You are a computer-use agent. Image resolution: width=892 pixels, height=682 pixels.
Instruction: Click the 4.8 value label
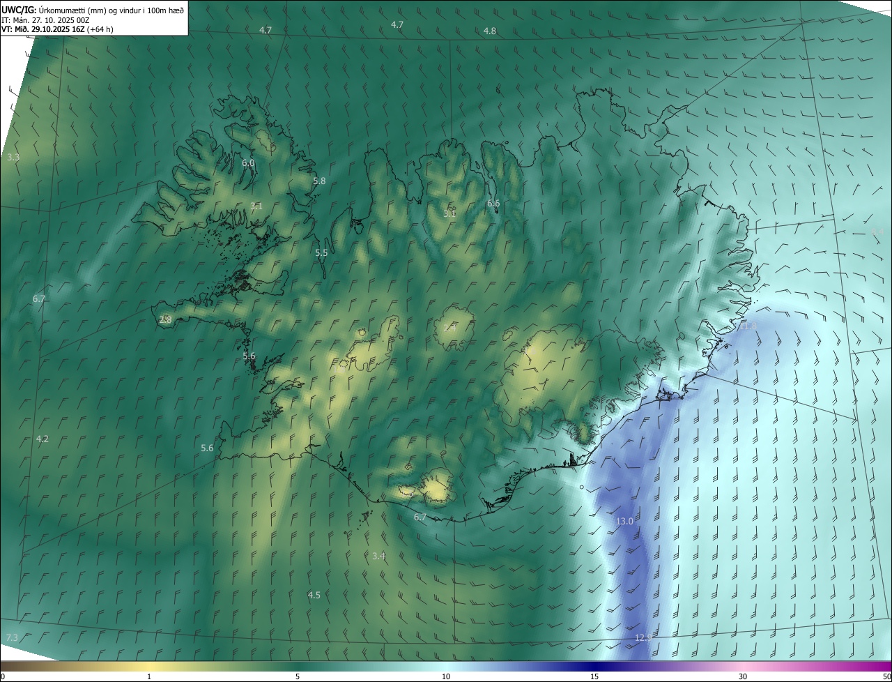(490, 31)
